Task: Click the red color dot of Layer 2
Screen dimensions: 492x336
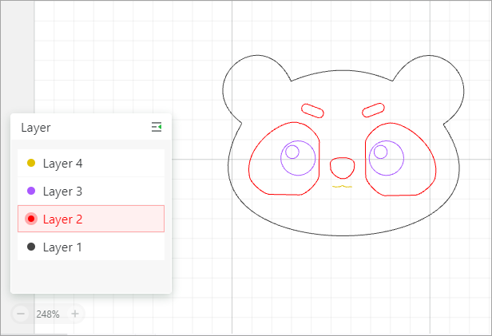Action: pyautogui.click(x=31, y=219)
